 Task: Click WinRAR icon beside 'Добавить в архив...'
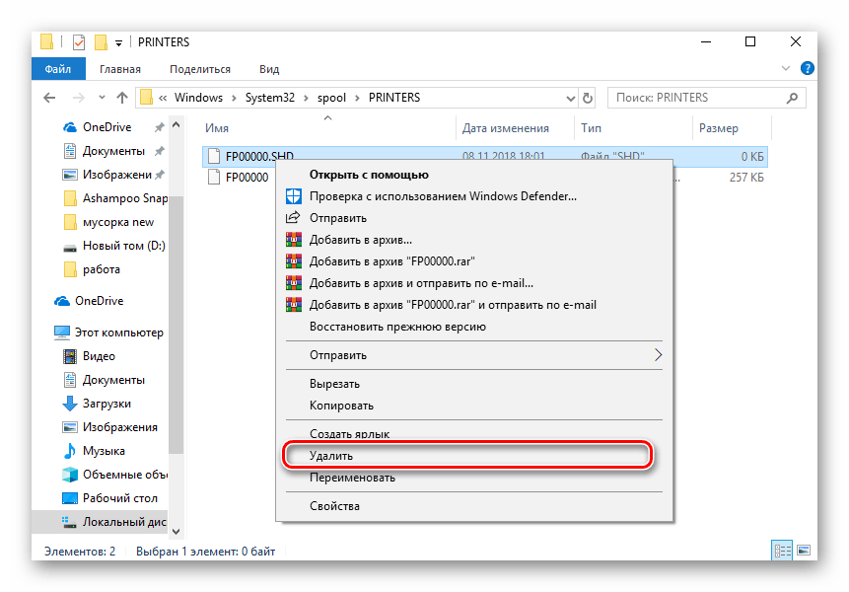click(292, 240)
